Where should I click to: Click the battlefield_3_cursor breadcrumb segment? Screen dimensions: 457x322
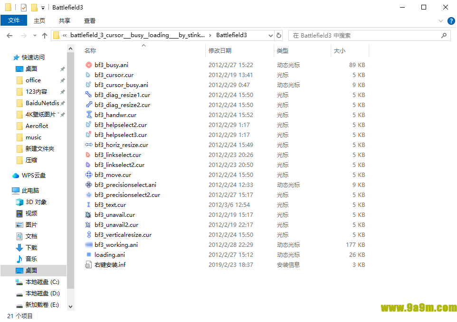(x=138, y=35)
